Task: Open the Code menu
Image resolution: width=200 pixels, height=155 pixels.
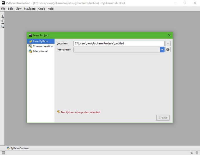Action: pyautogui.click(x=42, y=9)
